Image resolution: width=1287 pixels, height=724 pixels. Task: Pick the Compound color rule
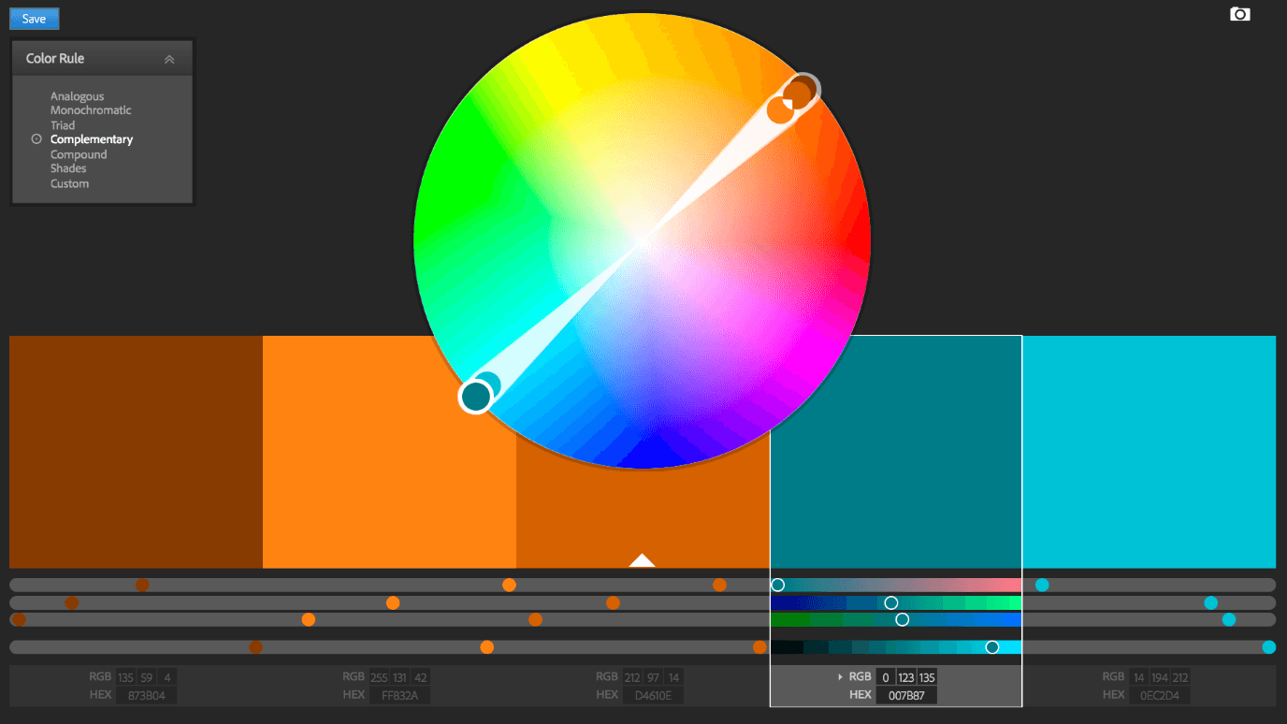[x=79, y=154]
